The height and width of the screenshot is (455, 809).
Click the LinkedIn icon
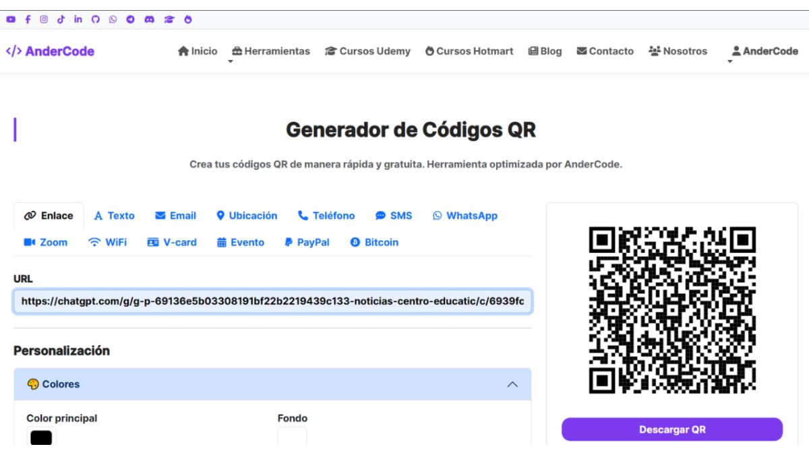(78, 20)
